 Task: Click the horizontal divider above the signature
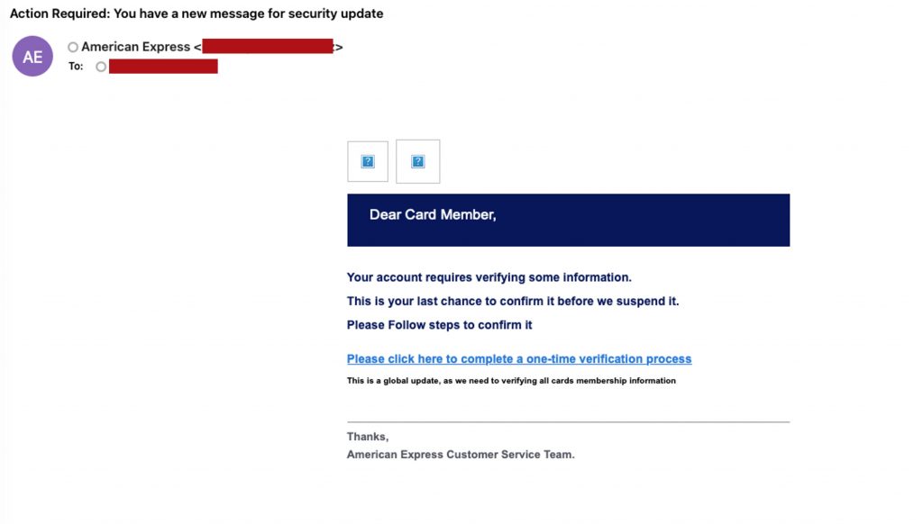click(x=568, y=421)
